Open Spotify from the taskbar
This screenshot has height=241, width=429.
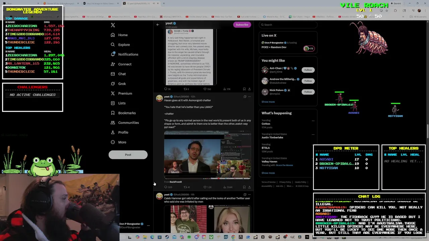(189, 237)
